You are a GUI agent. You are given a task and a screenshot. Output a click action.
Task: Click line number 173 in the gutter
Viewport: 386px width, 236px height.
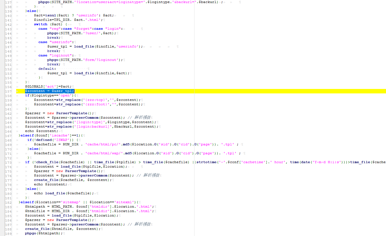coord(8,162)
